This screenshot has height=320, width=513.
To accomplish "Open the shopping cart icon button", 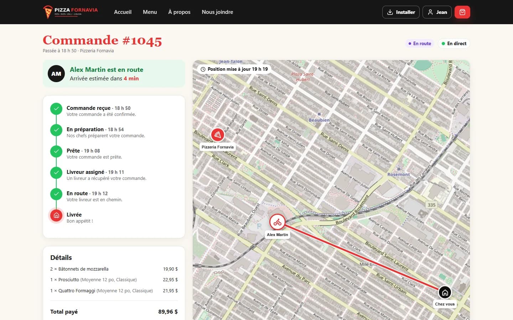I will click(462, 12).
